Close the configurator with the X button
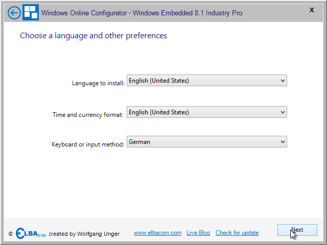The width and height of the screenshot is (327, 245). 312,10
